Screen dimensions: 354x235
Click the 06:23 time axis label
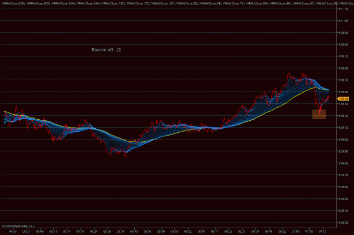coord(228,232)
